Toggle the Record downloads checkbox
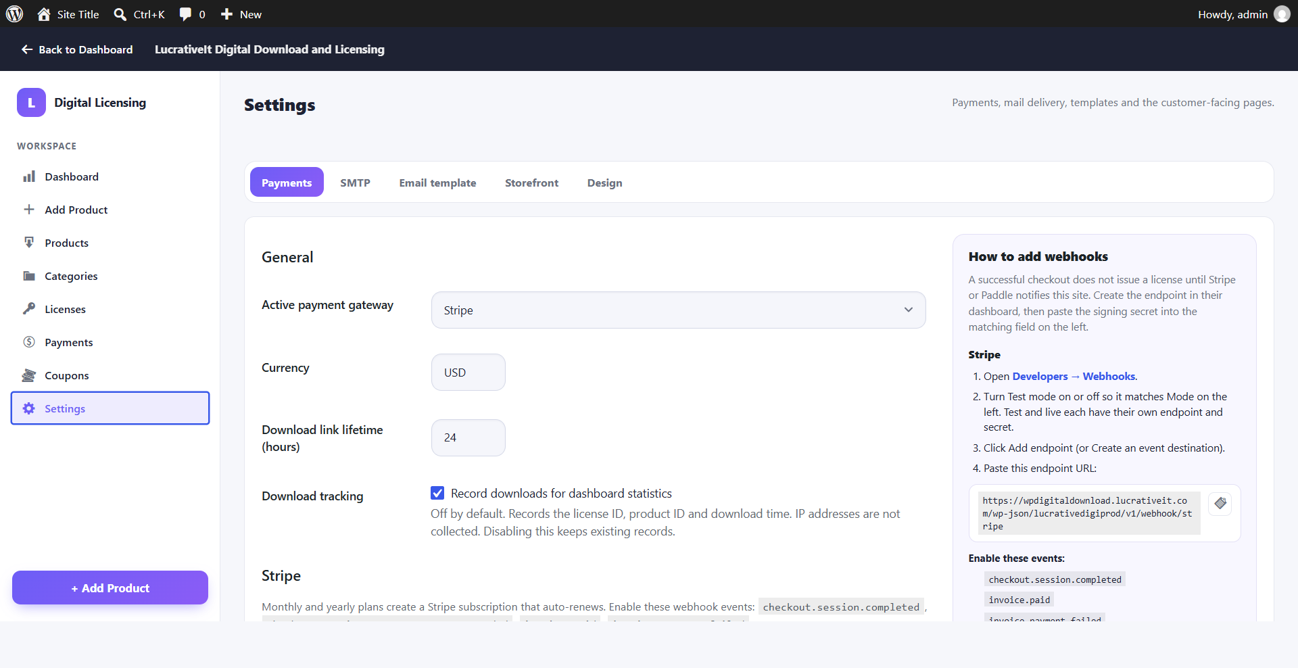Image resolution: width=1298 pixels, height=668 pixels. (437, 493)
